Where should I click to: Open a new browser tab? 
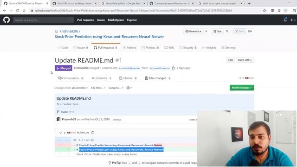pos(249,3)
